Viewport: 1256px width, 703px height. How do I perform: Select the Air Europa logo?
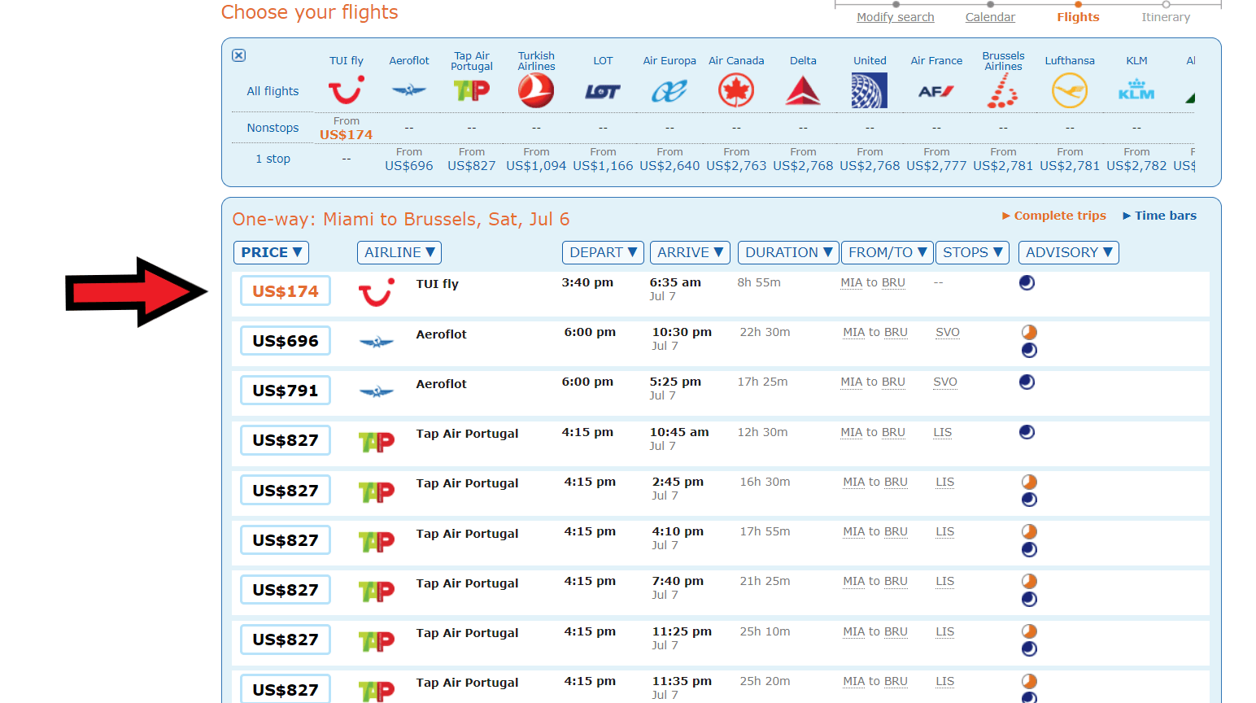[669, 91]
